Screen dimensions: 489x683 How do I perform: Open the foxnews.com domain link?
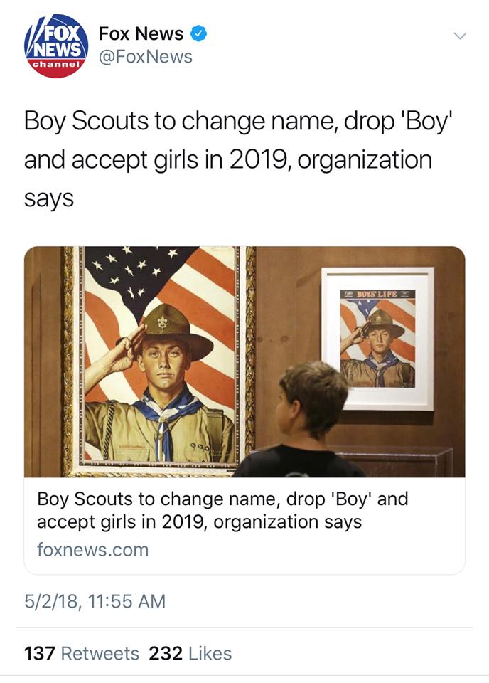[92, 550]
